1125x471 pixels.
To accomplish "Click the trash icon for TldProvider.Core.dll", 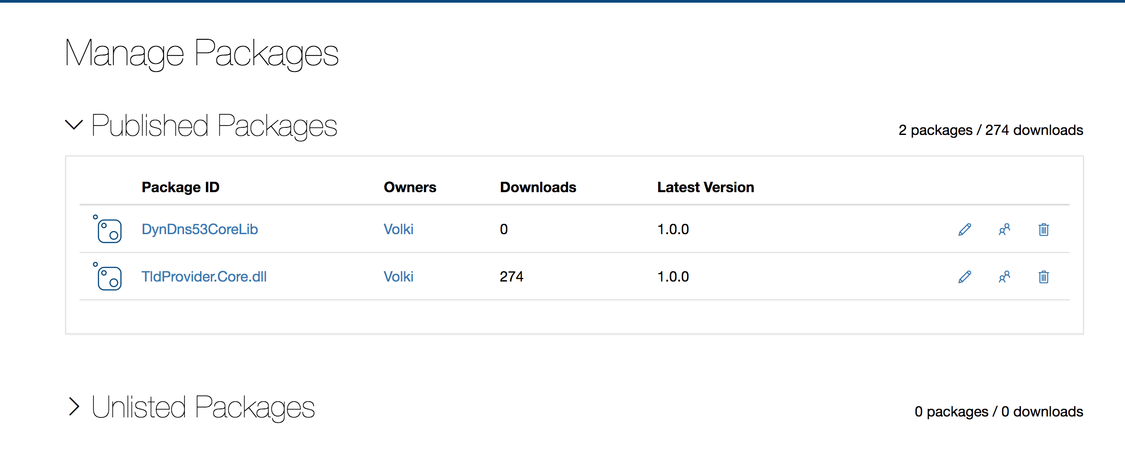I will click(x=1044, y=277).
